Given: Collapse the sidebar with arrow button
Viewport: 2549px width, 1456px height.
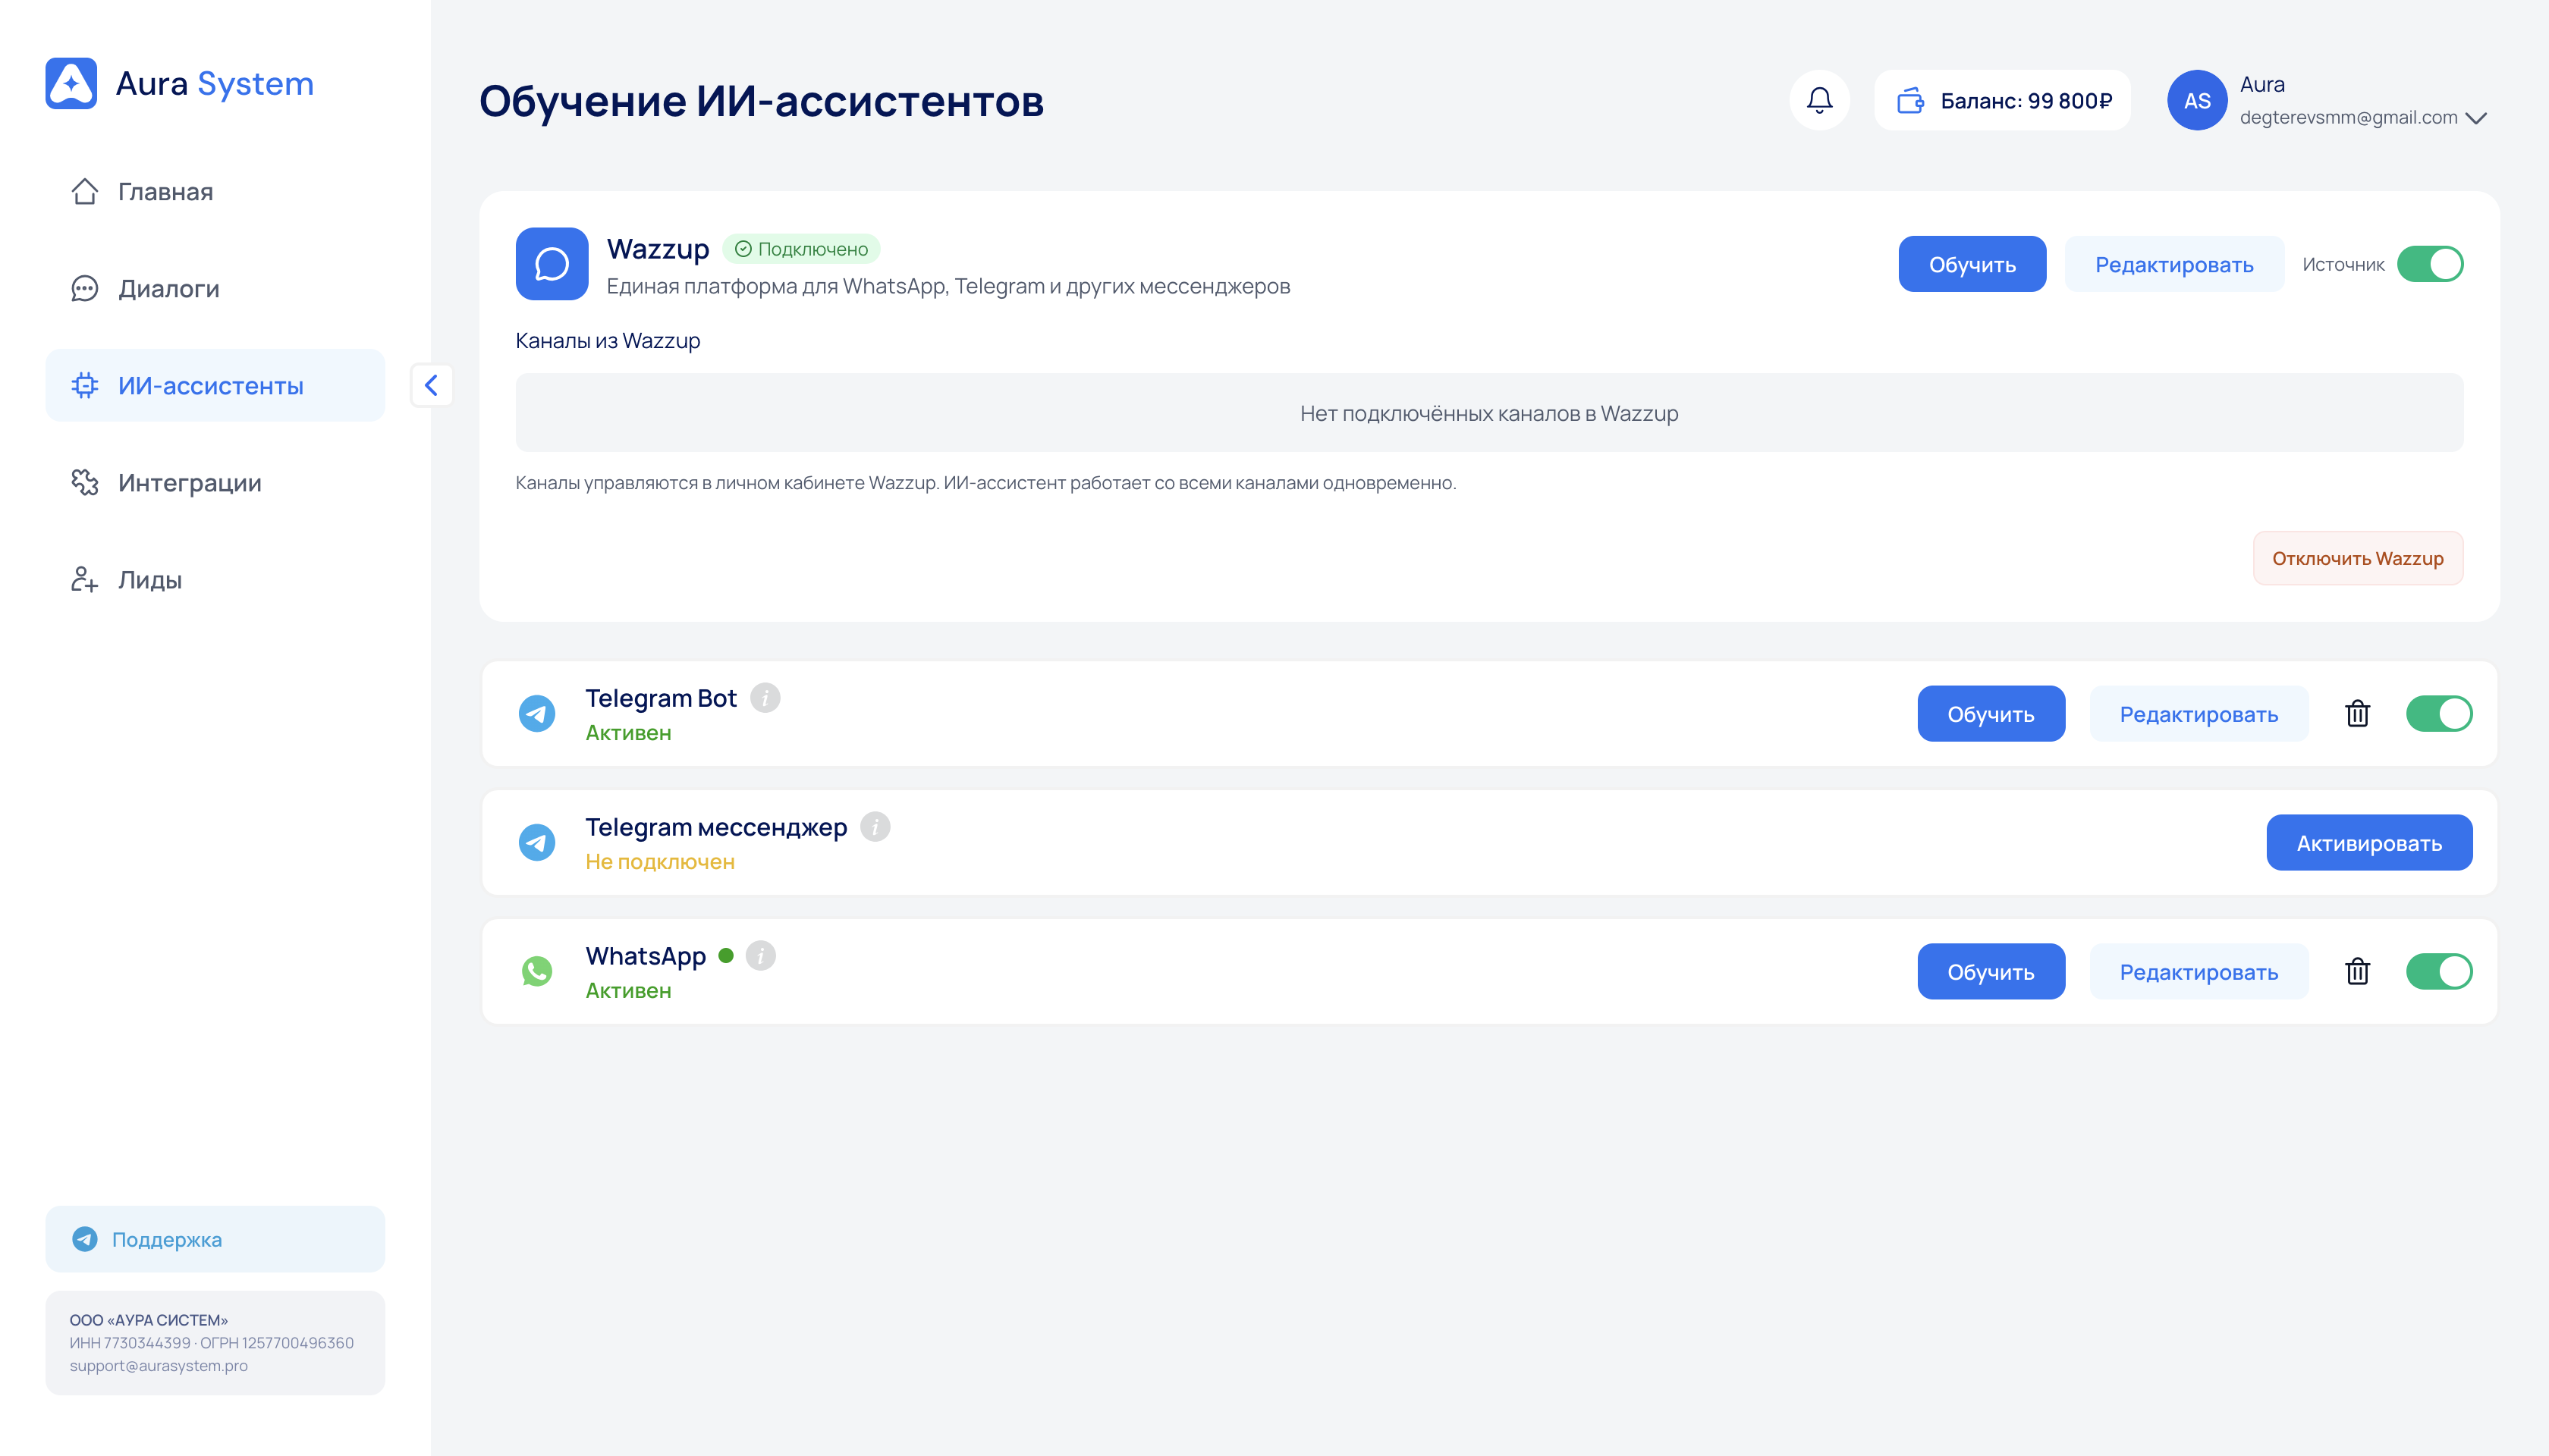Looking at the screenshot, I should coord(431,385).
